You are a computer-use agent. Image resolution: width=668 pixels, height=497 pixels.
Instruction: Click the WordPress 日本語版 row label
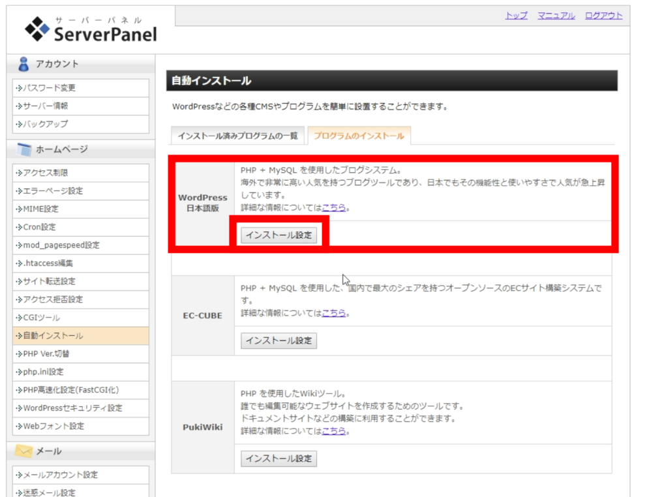(203, 203)
